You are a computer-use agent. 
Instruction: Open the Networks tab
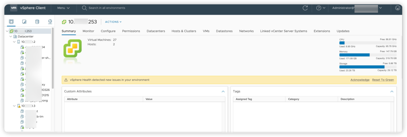pos(246,31)
